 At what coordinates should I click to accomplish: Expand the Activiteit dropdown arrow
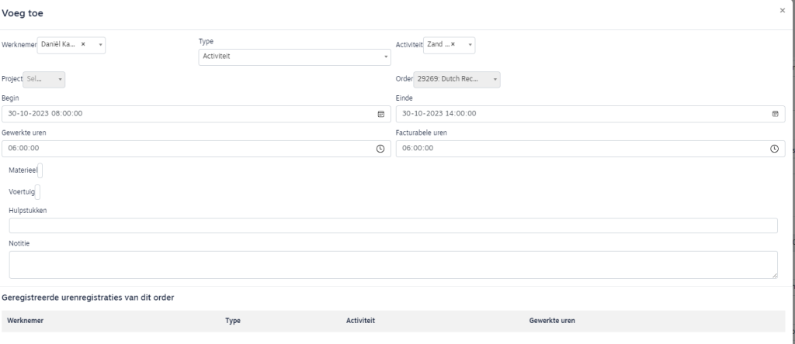[x=470, y=45]
